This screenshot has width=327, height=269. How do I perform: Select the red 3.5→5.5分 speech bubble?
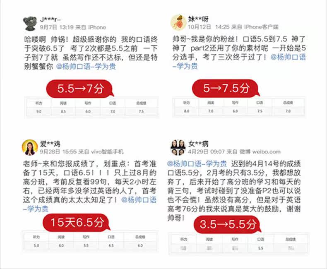(228, 224)
